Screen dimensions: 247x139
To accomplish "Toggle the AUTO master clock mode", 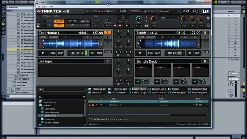I will click(59, 25).
